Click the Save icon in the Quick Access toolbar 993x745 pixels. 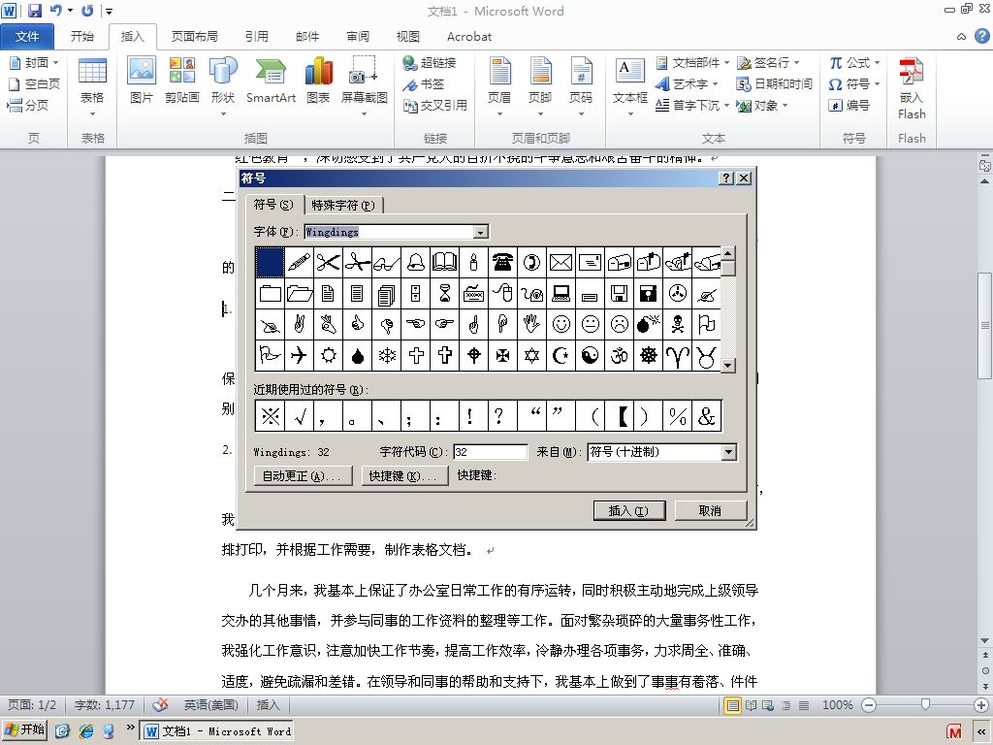pos(35,10)
